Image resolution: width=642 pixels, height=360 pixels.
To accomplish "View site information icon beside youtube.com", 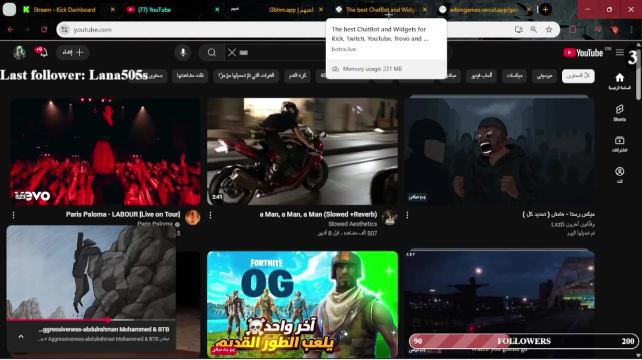I will pos(64,29).
